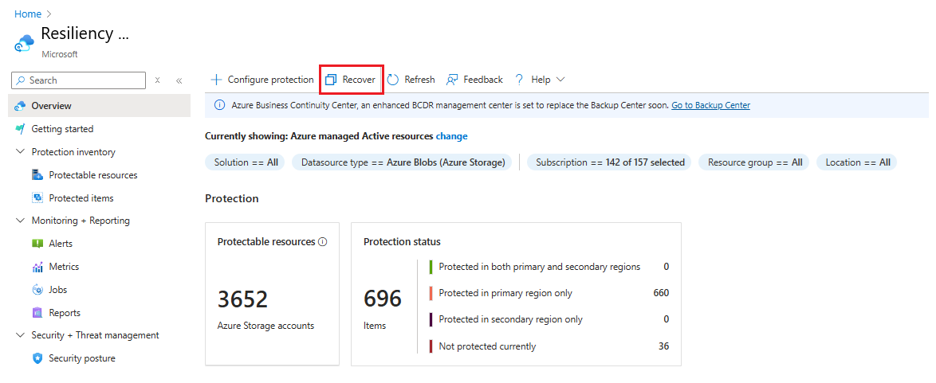Click the Metrics chart icon
This screenshot has width=936, height=383.
click(x=37, y=267)
